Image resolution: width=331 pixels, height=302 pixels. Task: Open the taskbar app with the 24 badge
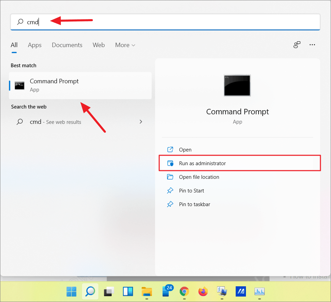[167, 291]
